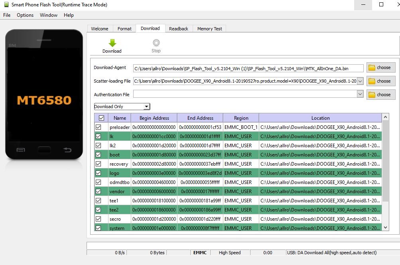Click High Speed status bar entry
This screenshot has width=400, height=265.
pyautogui.click(x=230, y=253)
